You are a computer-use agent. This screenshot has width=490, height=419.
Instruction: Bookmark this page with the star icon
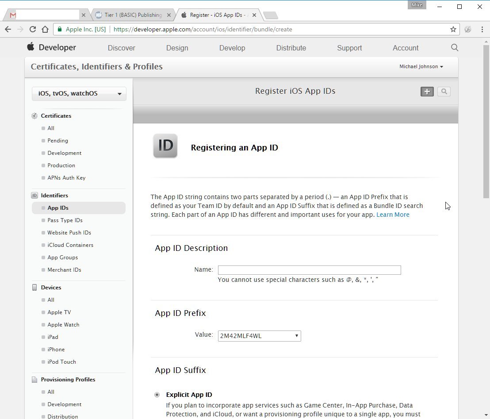[453, 29]
